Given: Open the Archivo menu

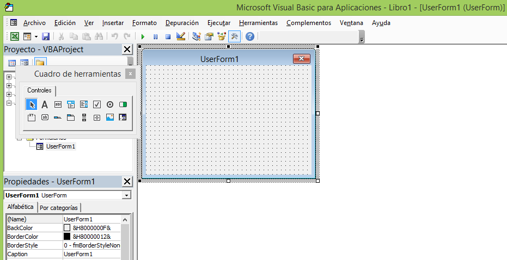Looking at the screenshot, I should tap(35, 23).
